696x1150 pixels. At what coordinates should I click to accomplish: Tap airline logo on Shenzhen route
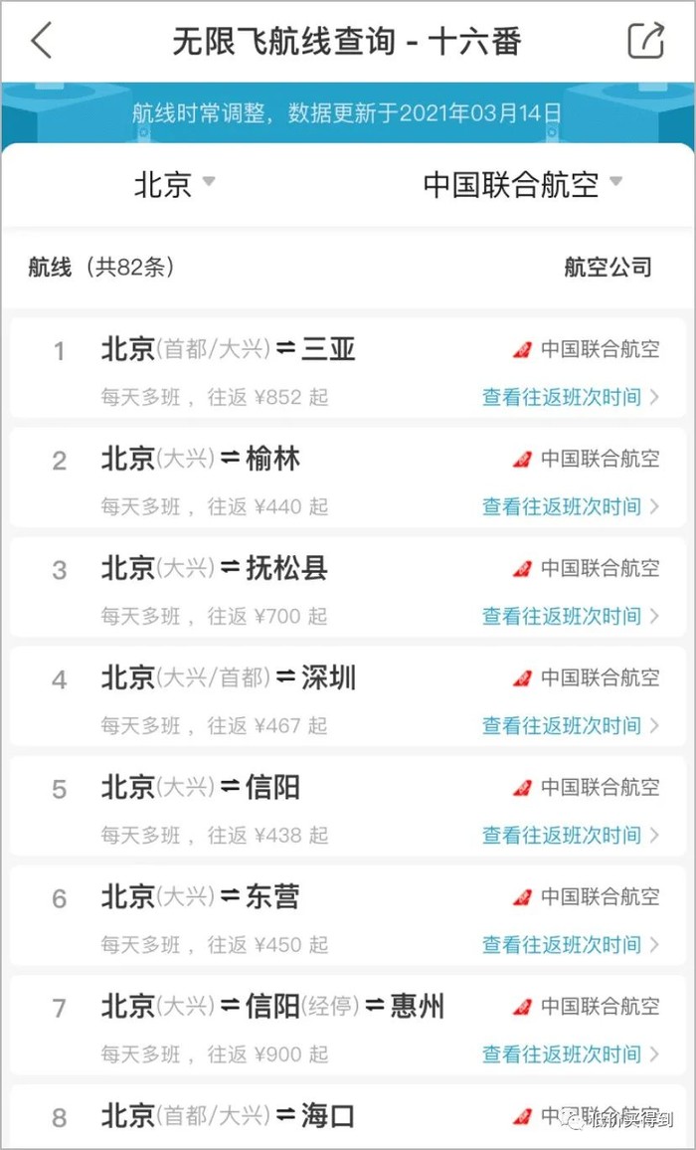(x=522, y=677)
